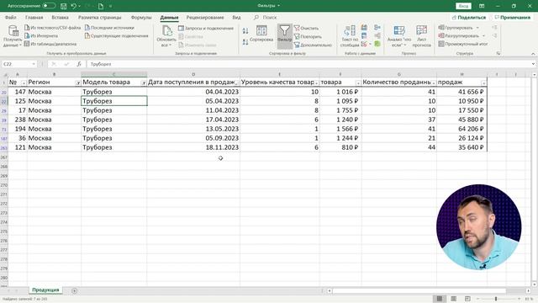Screen dimensions: 538x303
Task: Click Consolidate icon
Action: click(377, 28)
